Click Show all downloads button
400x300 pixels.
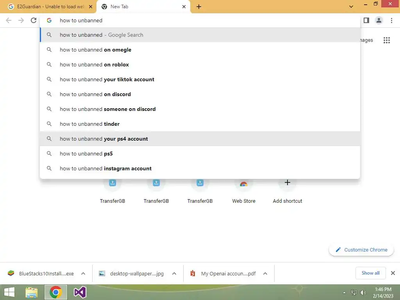(x=370, y=273)
